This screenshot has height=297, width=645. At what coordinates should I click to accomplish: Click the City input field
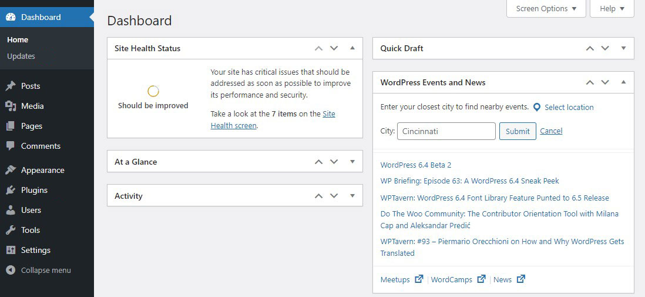(446, 131)
